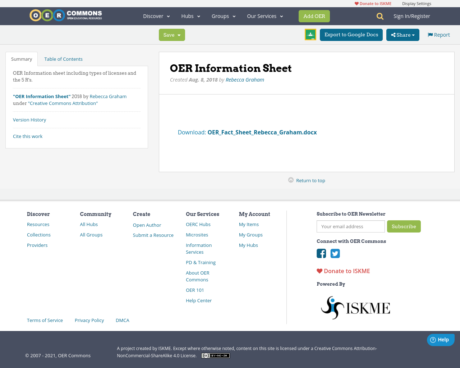Click the ISKME logo
460x368 pixels.
click(355, 307)
